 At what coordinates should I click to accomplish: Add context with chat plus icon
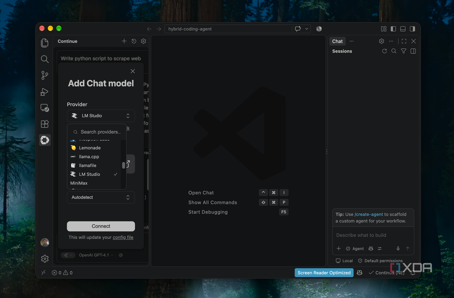[338, 249]
